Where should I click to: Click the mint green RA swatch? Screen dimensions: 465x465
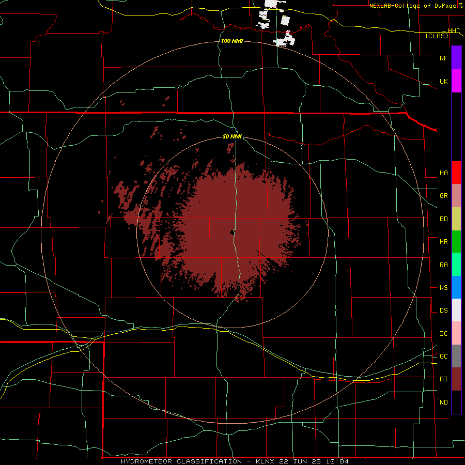(x=456, y=265)
